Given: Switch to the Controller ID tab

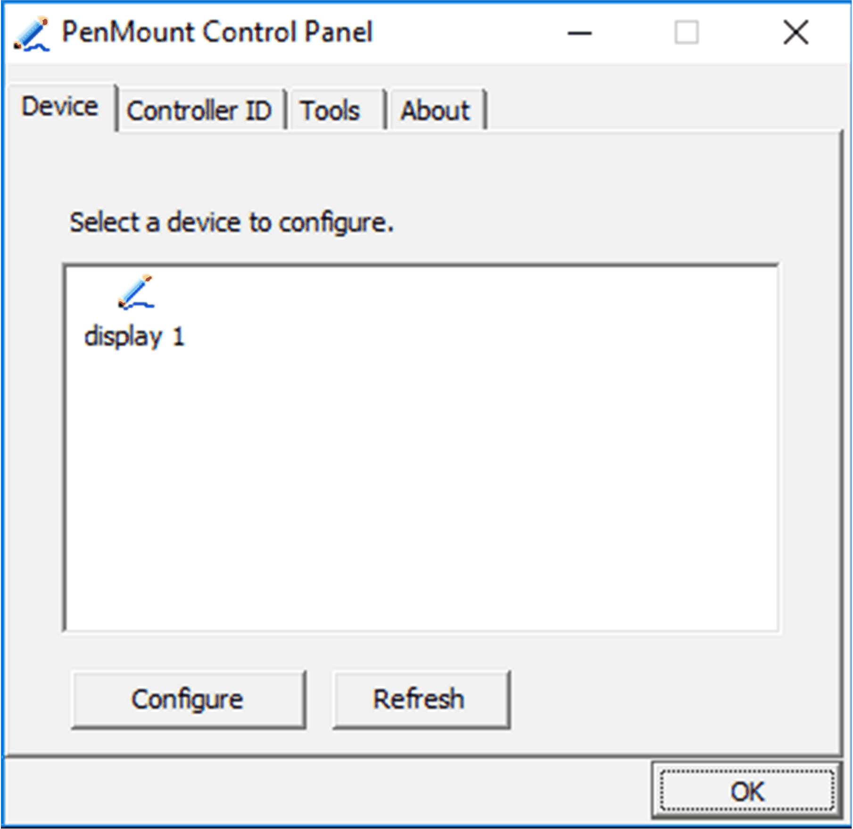Looking at the screenshot, I should tap(200, 110).
